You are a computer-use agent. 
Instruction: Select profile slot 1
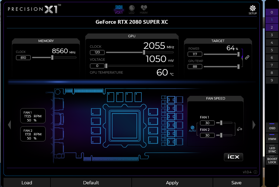272,20
